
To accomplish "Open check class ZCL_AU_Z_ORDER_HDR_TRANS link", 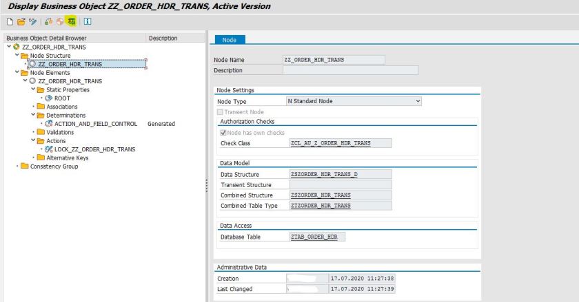I will [332, 143].
